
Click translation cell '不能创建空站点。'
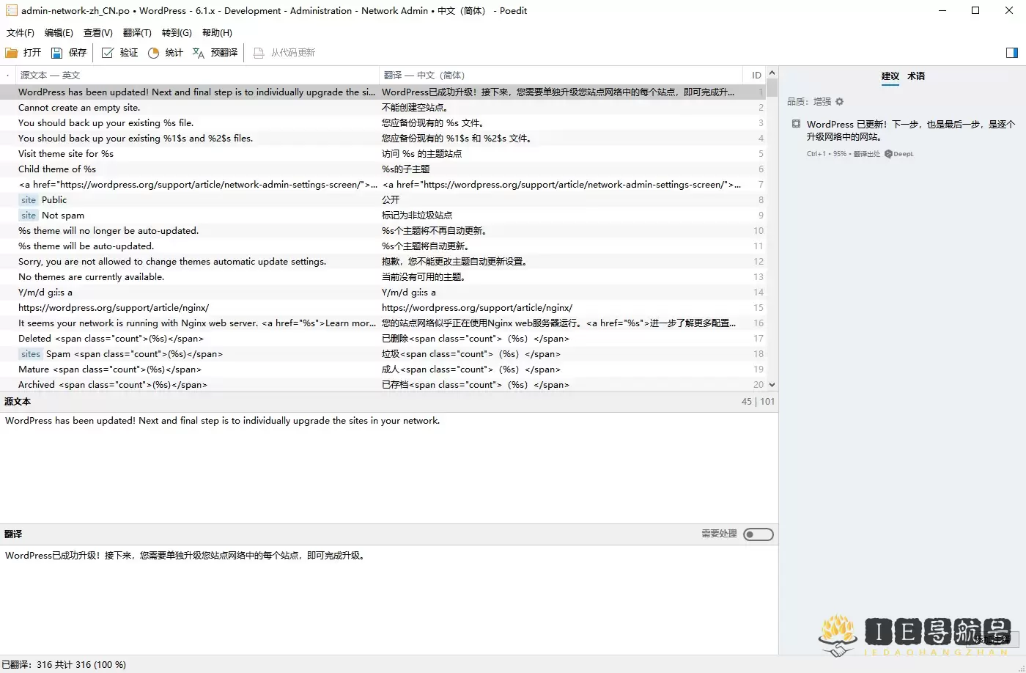pos(414,108)
